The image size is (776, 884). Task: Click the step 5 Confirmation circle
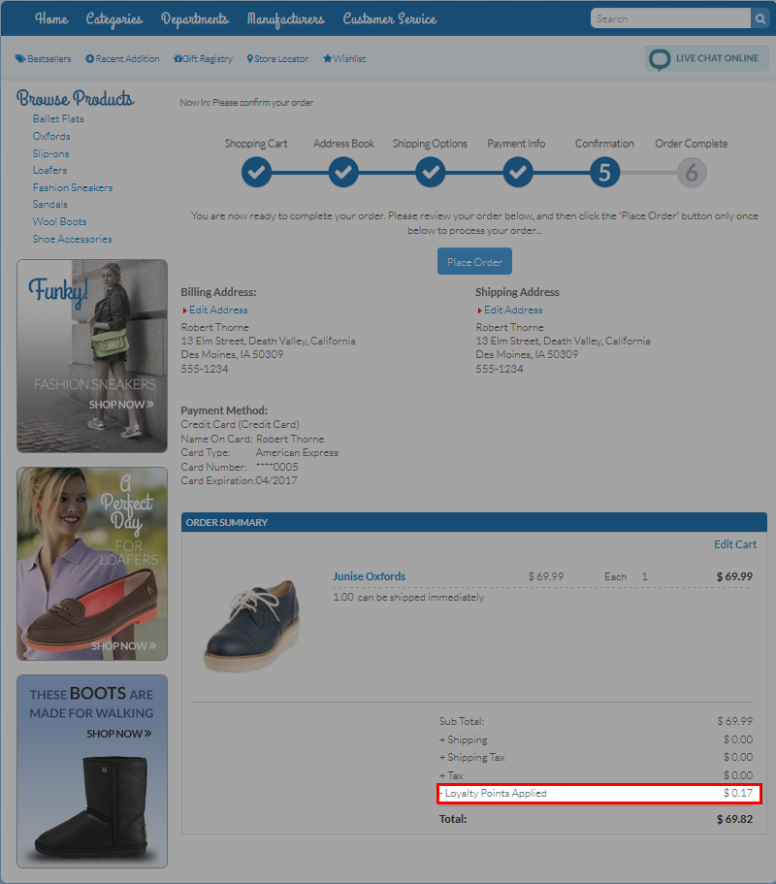point(604,172)
